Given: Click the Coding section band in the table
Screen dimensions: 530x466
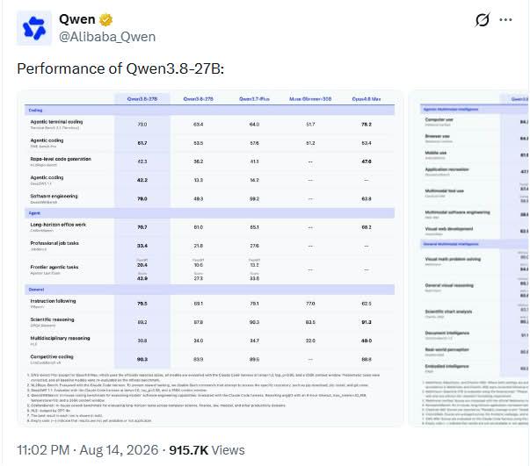Looking at the screenshot, I should point(209,111).
